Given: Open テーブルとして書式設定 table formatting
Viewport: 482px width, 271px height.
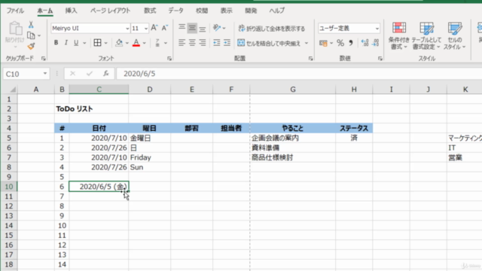Looking at the screenshot, I should pyautogui.click(x=426, y=35).
